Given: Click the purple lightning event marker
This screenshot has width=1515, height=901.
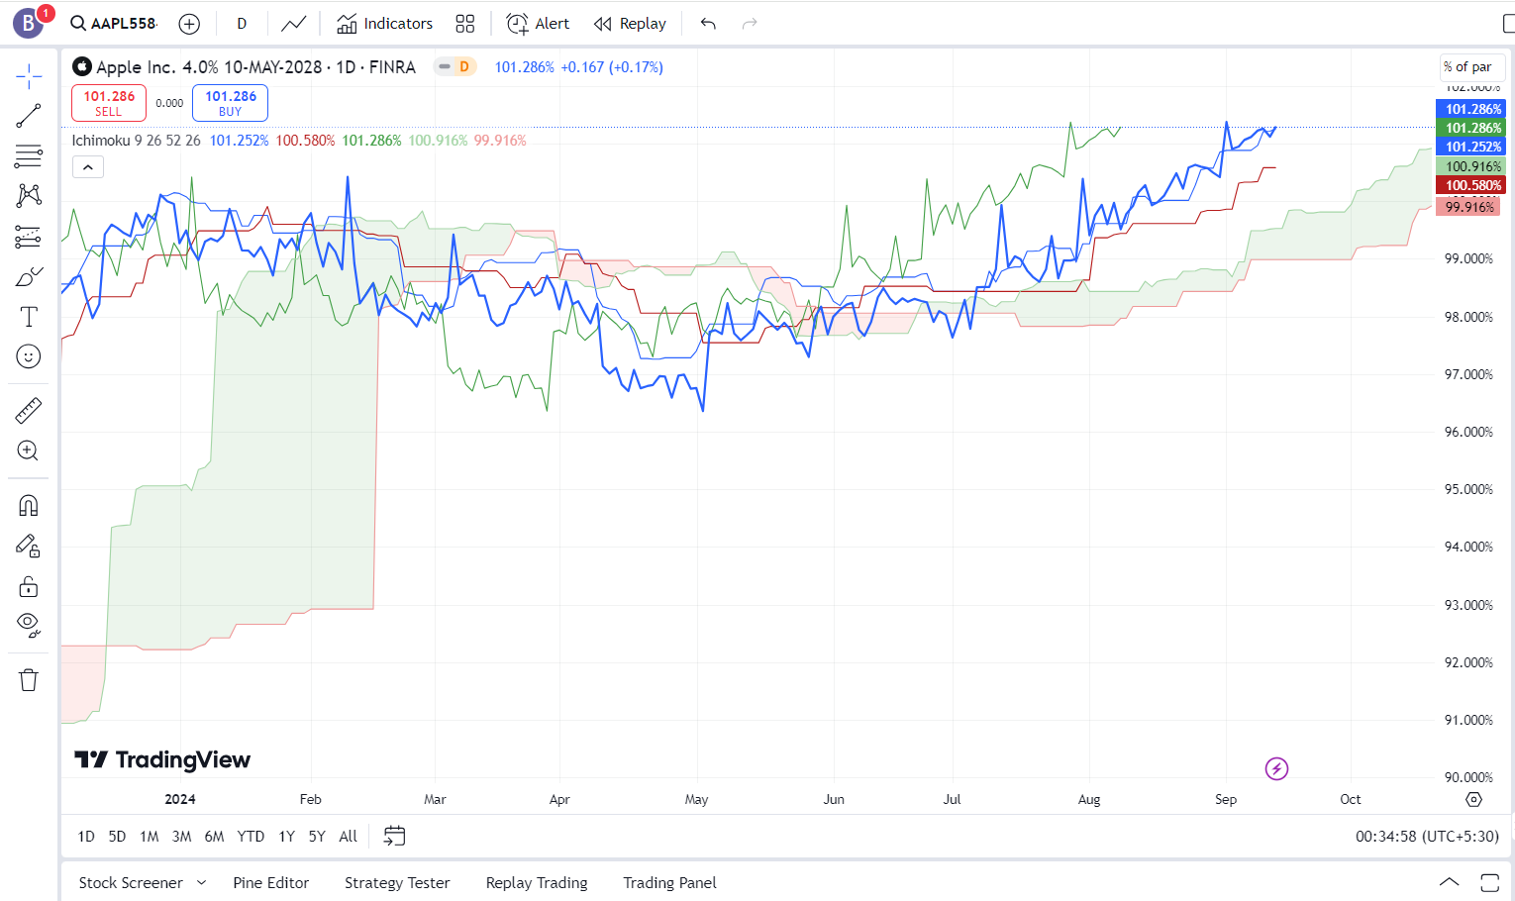Looking at the screenshot, I should click(1276, 768).
